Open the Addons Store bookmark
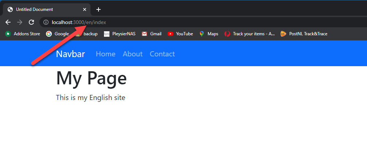The width and height of the screenshot is (367, 144). coord(23,34)
